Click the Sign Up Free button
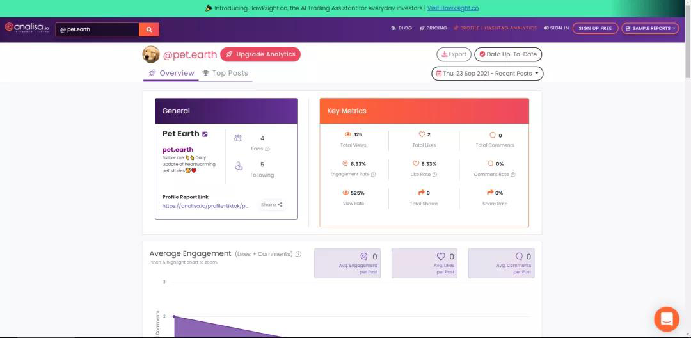691x338 pixels. [x=595, y=28]
